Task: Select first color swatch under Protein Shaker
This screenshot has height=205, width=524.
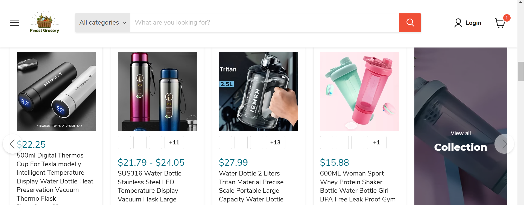Action: tap(327, 142)
